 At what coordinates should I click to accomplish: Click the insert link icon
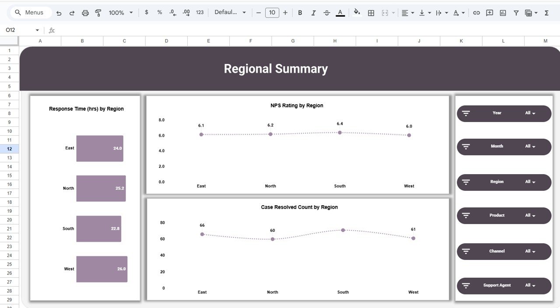pyautogui.click(x=476, y=12)
